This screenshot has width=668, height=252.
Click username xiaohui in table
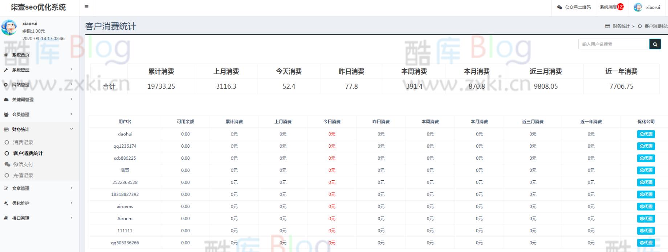125,134
